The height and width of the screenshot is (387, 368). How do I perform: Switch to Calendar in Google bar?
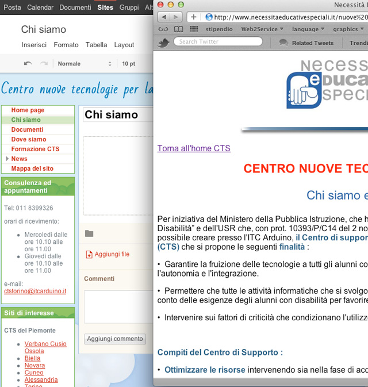(x=40, y=7)
